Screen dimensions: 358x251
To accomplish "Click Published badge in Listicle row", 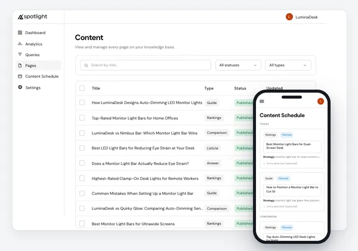I will (244, 148).
